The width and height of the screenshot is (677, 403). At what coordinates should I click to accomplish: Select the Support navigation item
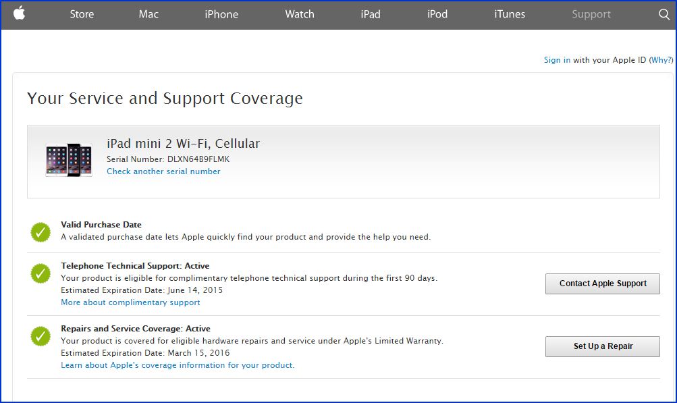591,14
